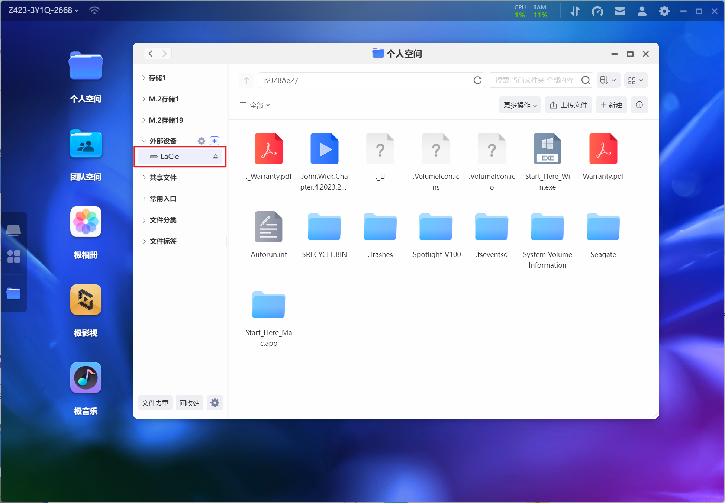This screenshot has width=725, height=503.
Task: Click the file info icon button
Action: pos(639,105)
